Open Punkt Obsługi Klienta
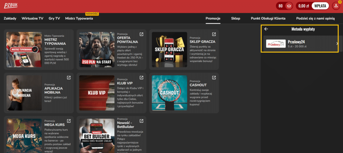 (268, 19)
